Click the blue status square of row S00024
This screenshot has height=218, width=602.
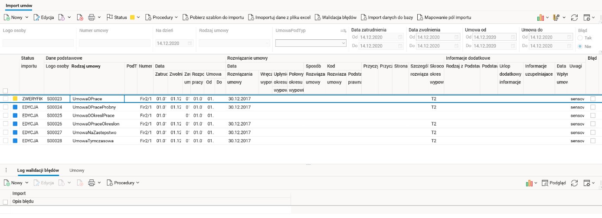pos(15,107)
